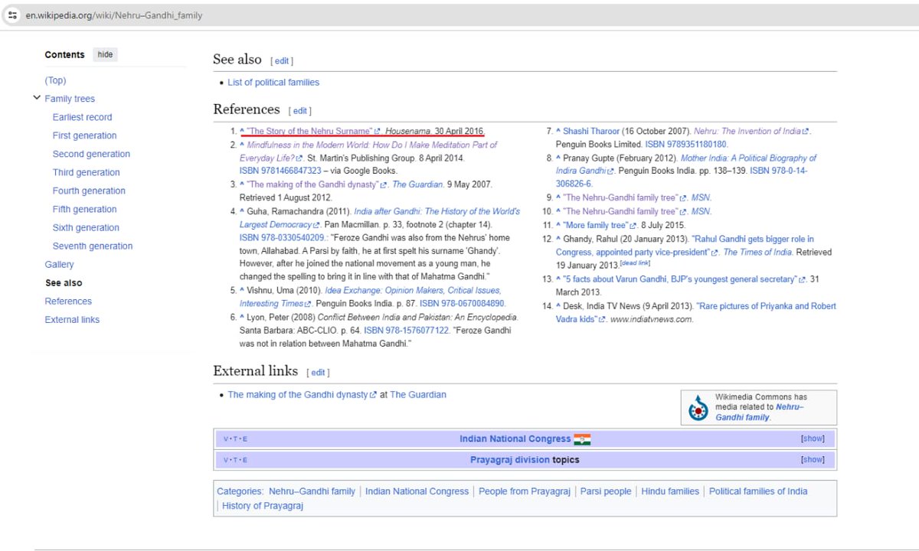Show the Prayagraj division topics navbox
The height and width of the screenshot is (551, 919).
tap(813, 459)
